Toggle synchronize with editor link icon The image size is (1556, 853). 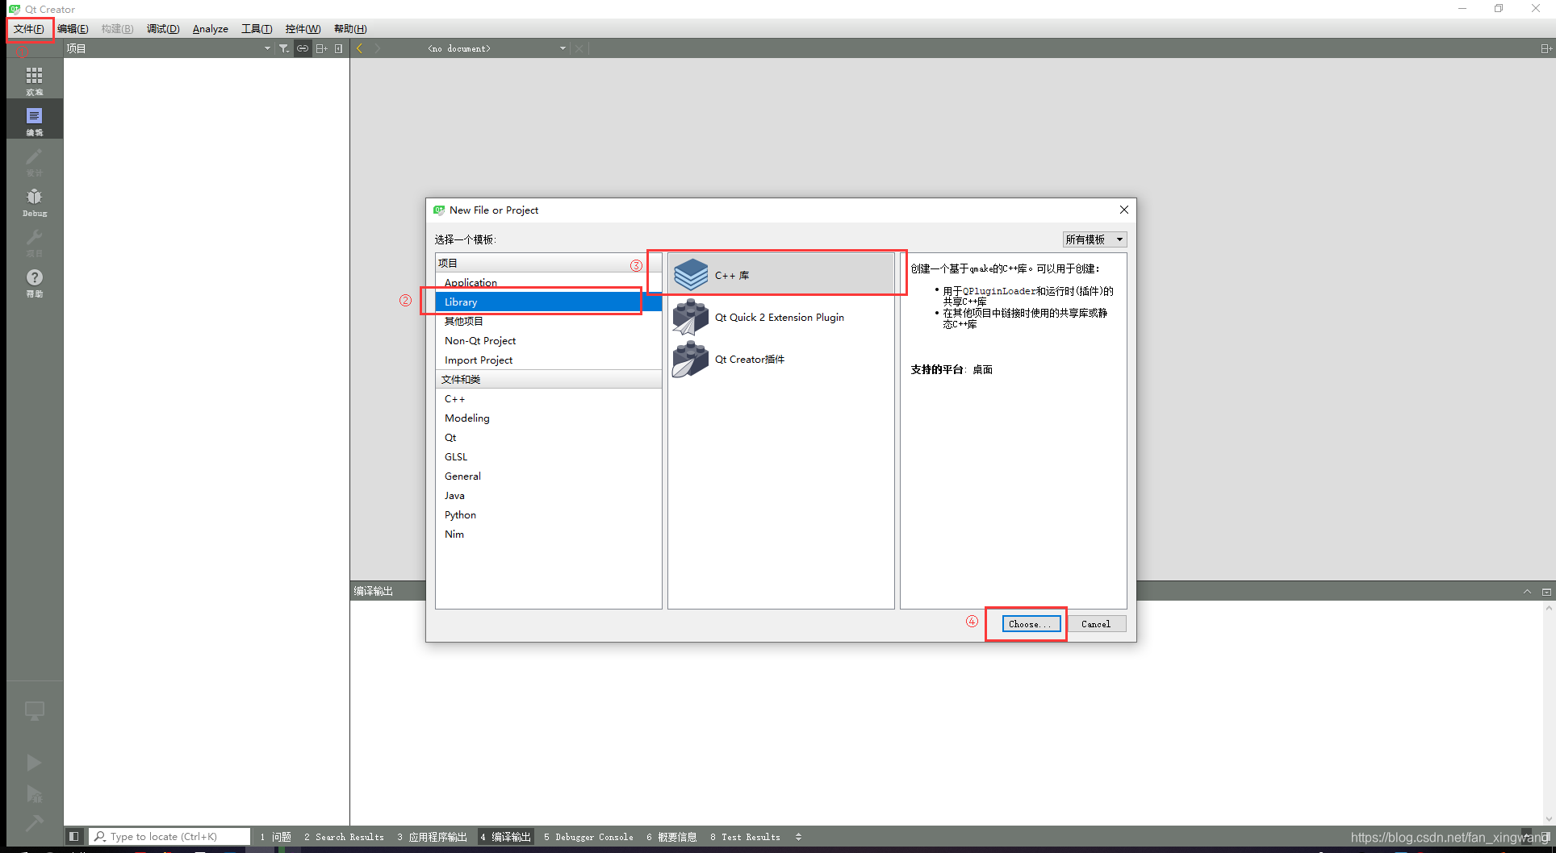click(x=303, y=48)
